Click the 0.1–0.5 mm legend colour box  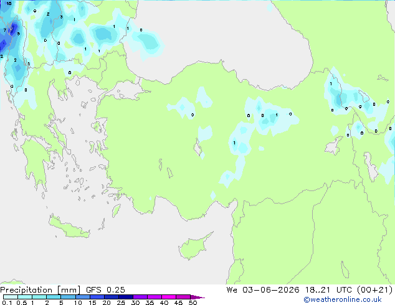[11, 297]
